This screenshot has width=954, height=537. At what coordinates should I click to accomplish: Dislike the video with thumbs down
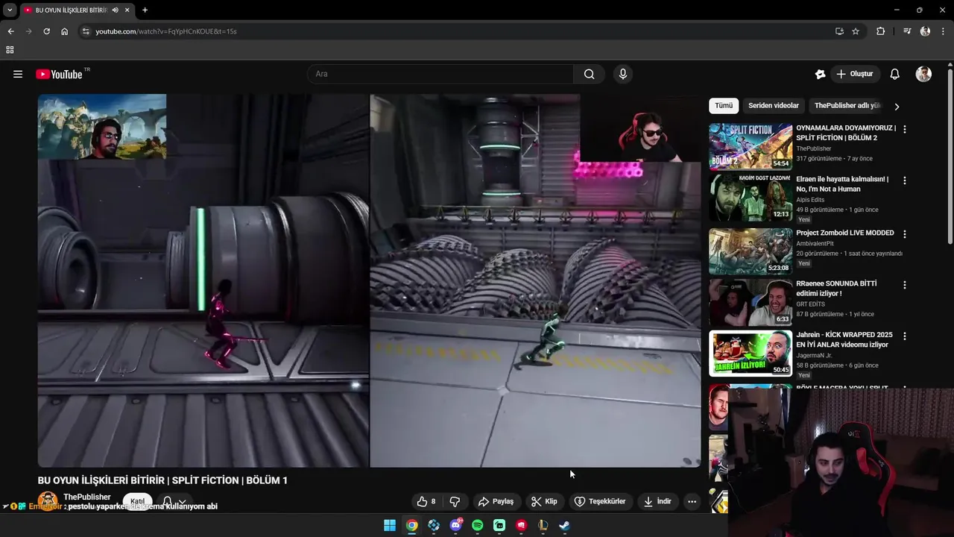pyautogui.click(x=455, y=501)
